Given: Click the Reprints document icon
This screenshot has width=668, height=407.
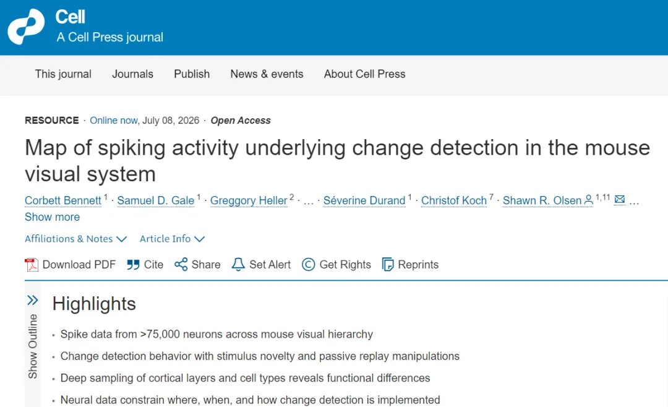Looking at the screenshot, I should pyautogui.click(x=388, y=264).
